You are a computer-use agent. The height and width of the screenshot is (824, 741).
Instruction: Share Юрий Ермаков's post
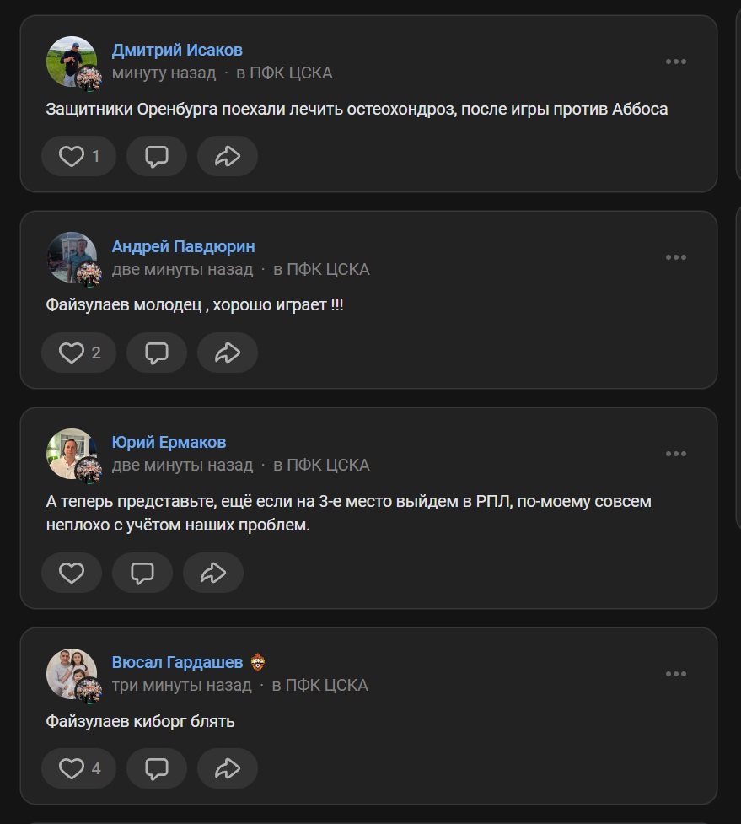[212, 574]
